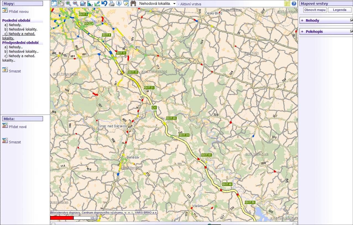Viewport: 353px width, 225px height.
Task: Click the icon beside Mapy Smazat
Action: (x=5, y=70)
